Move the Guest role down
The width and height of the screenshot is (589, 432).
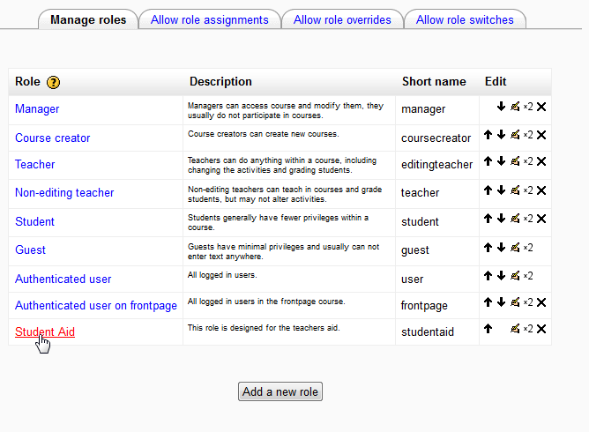pos(501,248)
